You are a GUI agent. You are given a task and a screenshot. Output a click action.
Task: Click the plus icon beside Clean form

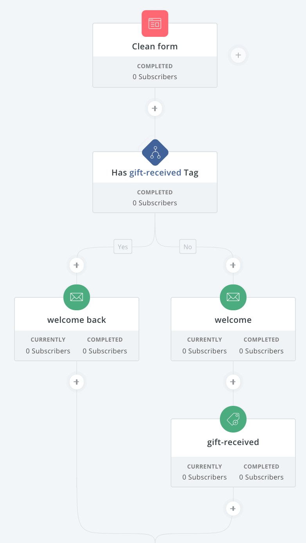coord(238,55)
